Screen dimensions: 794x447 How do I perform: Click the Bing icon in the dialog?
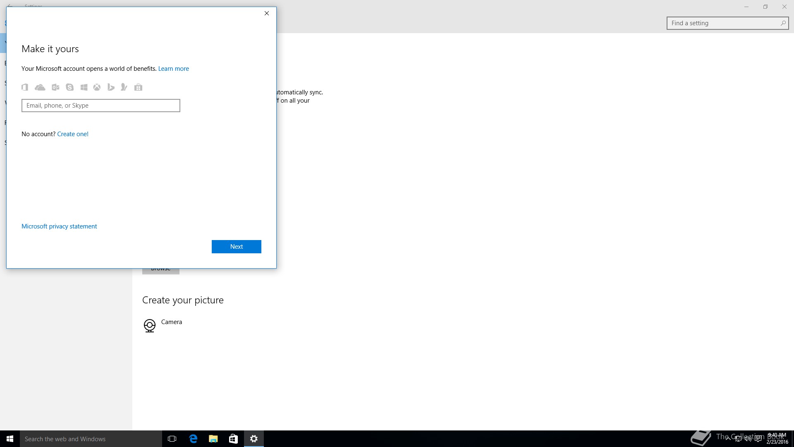tap(110, 87)
